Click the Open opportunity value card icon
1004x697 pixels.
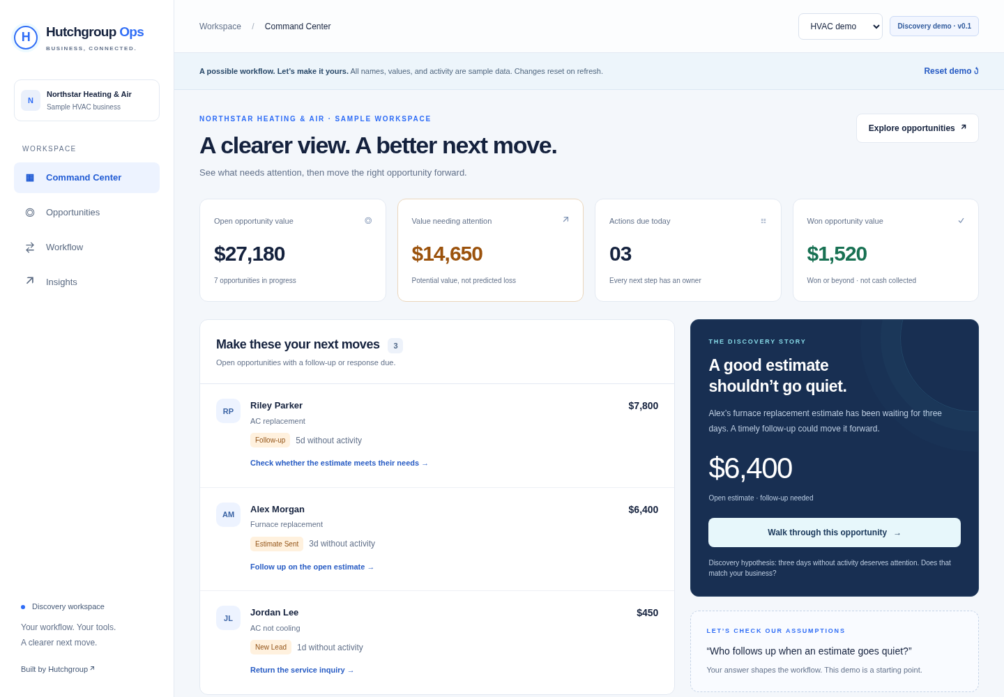click(368, 221)
